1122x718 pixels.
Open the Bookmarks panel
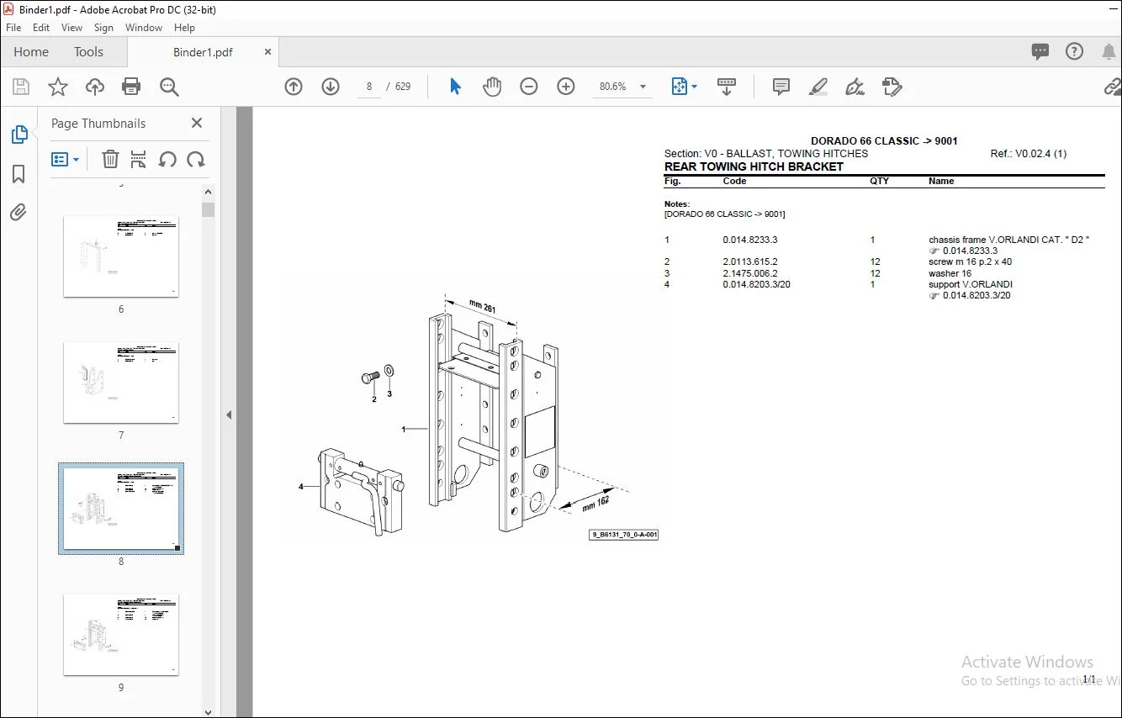click(x=19, y=174)
